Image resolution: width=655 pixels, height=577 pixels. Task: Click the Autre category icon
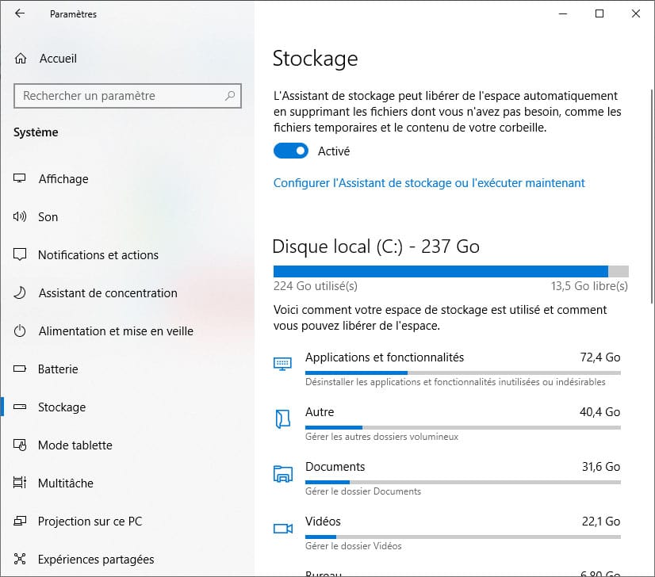283,418
